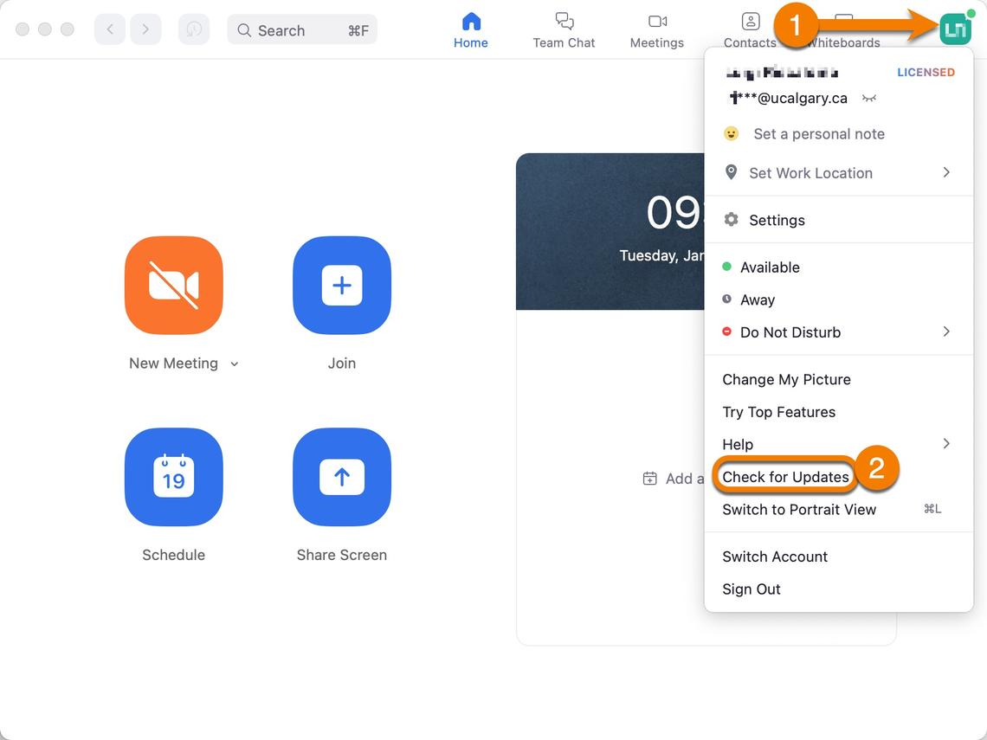Click the smiley emoji beside personal note
Screen dimensions: 987x740
click(731, 133)
